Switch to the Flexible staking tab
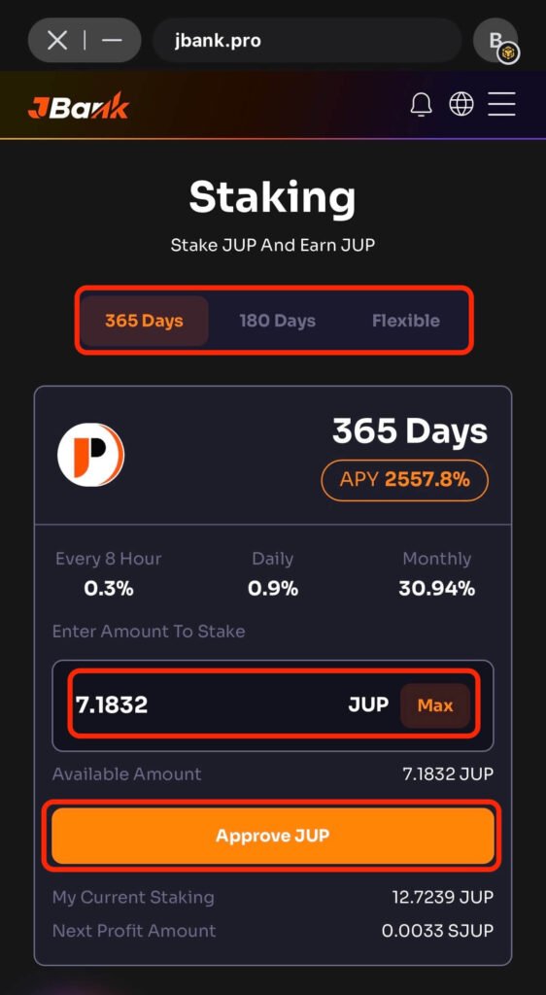Screen dimensions: 546x995 pos(406,321)
